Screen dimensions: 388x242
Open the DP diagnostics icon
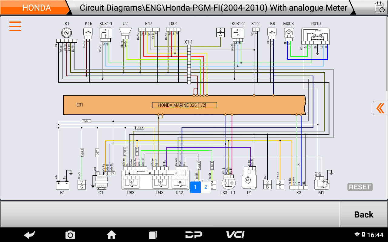coord(194,234)
